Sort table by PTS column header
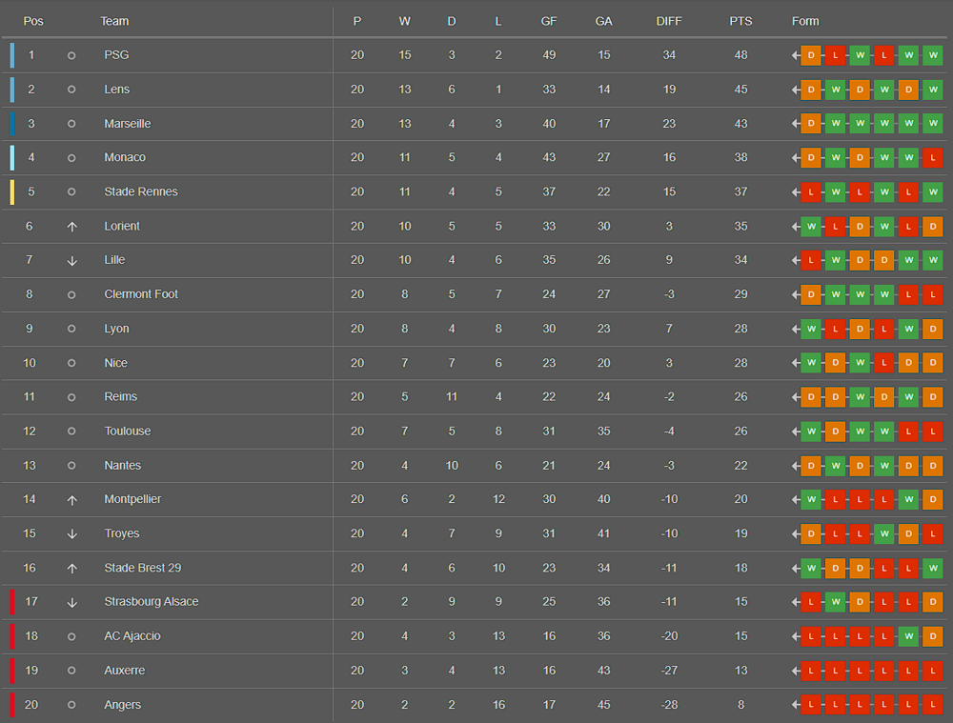 [740, 21]
